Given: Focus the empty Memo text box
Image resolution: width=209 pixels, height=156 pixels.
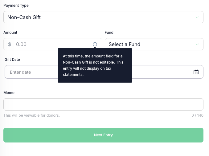Looking at the screenshot, I should [x=103, y=104].
